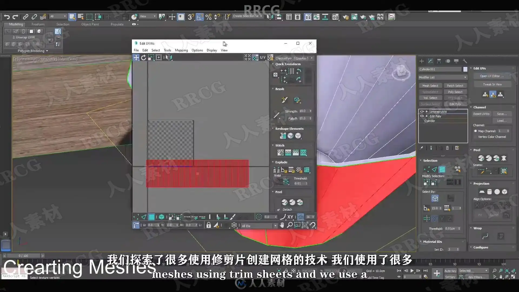Open Options menu in Edit UVWs
The height and width of the screenshot is (292, 519).
pos(197,50)
